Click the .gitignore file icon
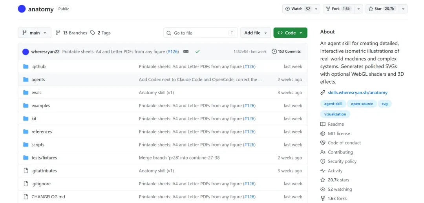This screenshot has height=203, width=424. click(26, 183)
